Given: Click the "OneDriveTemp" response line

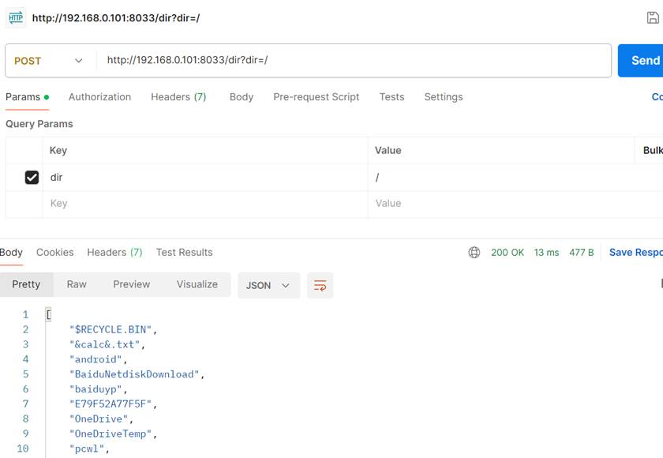Looking at the screenshot, I should click(114, 434).
